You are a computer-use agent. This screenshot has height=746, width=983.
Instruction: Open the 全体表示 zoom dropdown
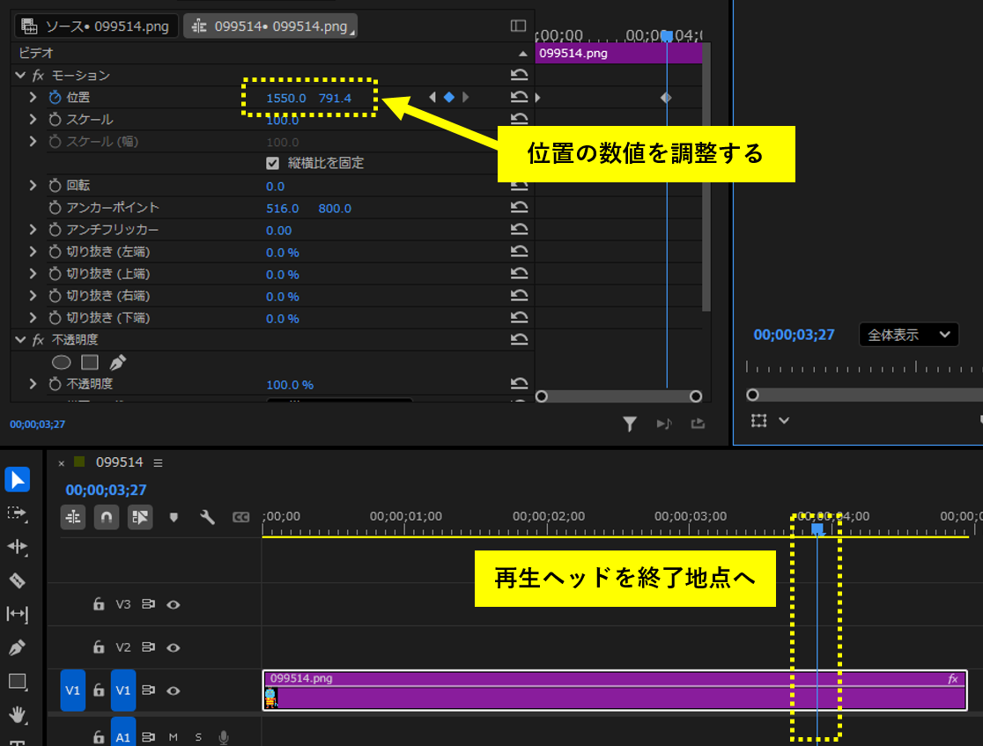pyautogui.click(x=908, y=335)
